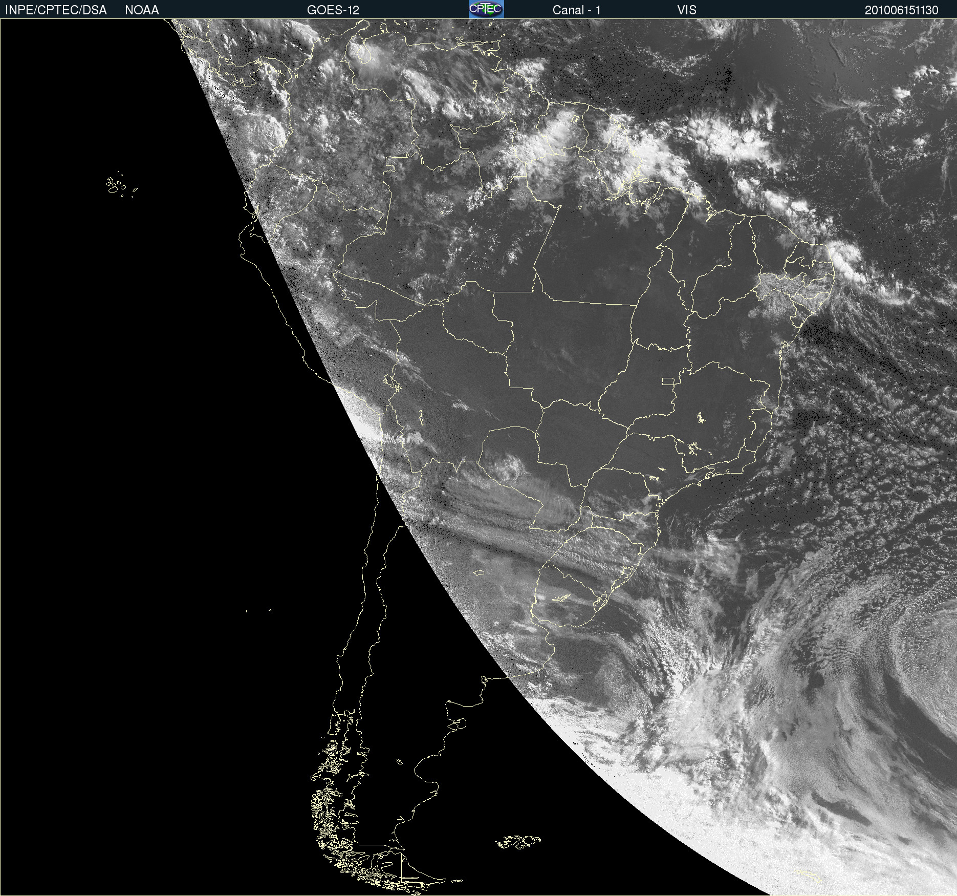The height and width of the screenshot is (896, 957).
Task: Select the GOES-12 satellite label
Action: pos(333,10)
